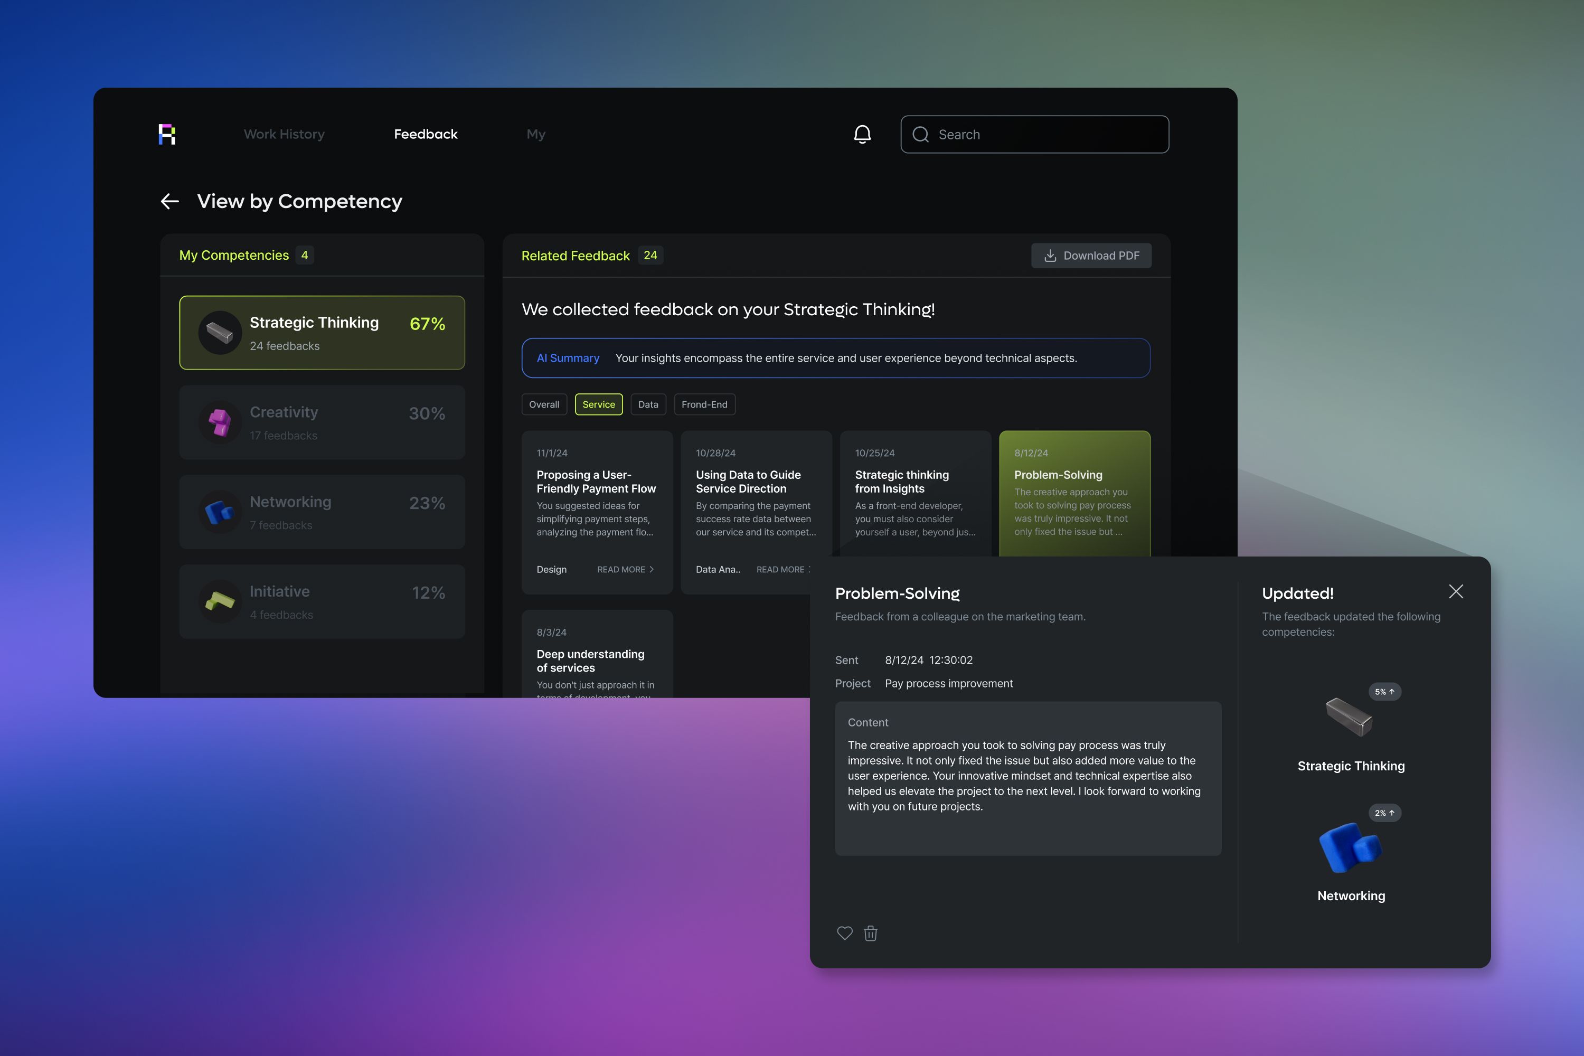The image size is (1584, 1056).
Task: Select the Creativity competency card
Action: pyautogui.click(x=322, y=422)
